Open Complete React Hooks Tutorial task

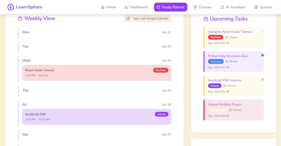(x=234, y=37)
